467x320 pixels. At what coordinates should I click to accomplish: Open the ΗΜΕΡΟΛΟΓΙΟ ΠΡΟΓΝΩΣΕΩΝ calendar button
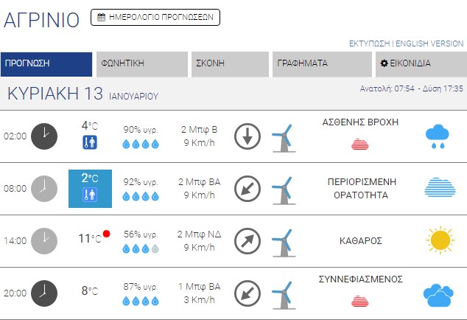click(155, 17)
